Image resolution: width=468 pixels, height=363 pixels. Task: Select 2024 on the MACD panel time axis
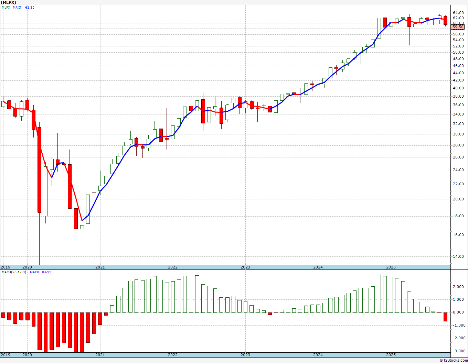[x=318, y=355]
